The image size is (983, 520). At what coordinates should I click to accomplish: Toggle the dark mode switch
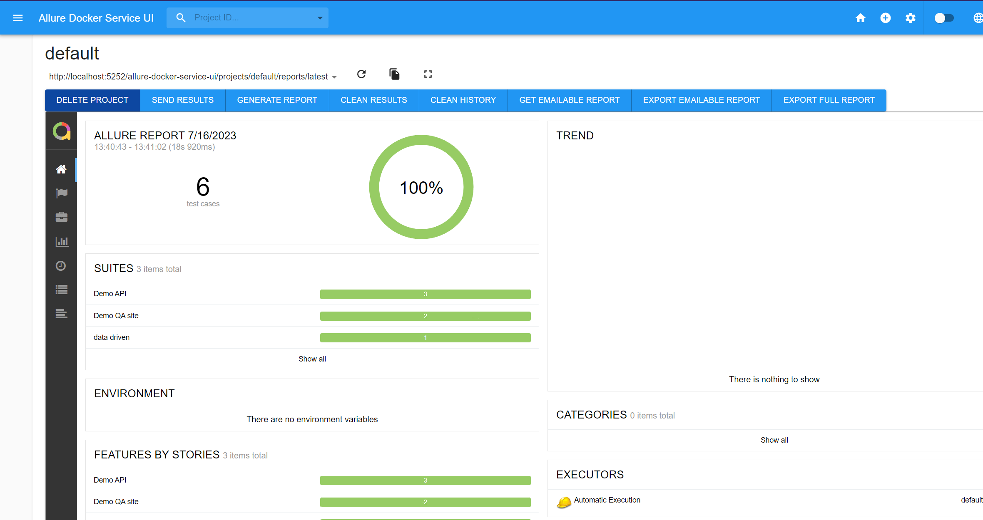943,18
